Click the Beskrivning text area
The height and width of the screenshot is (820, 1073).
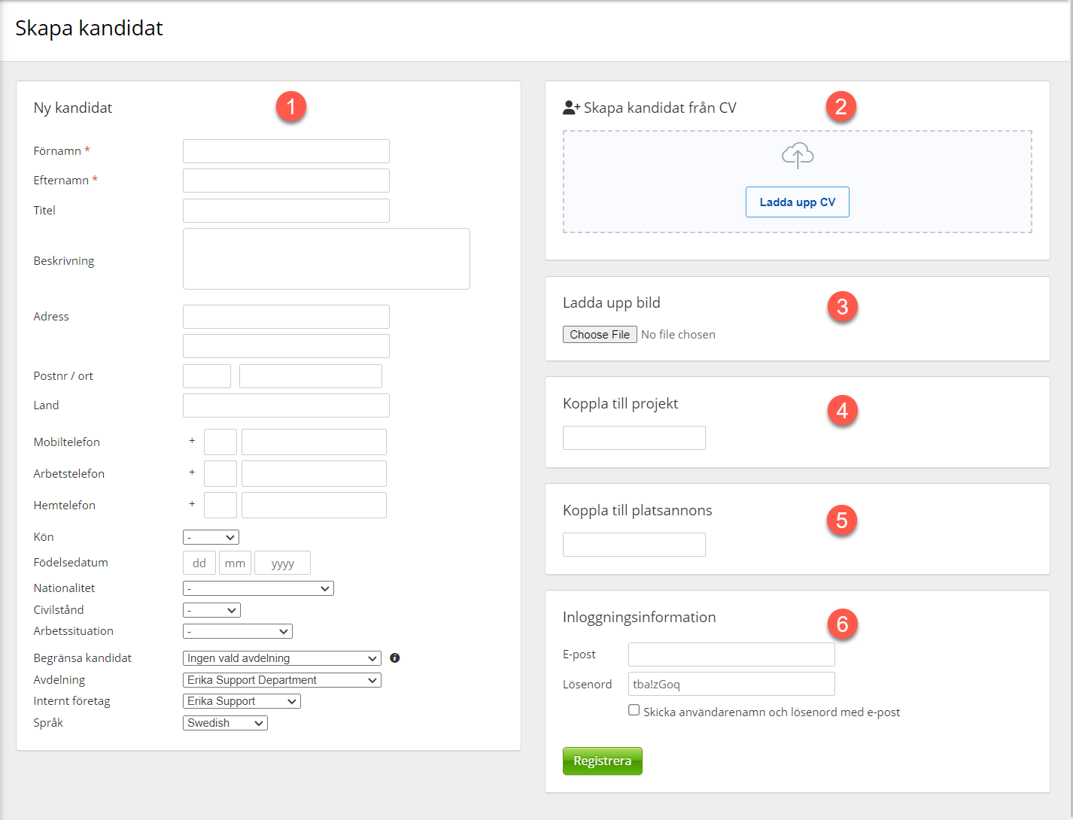coord(326,259)
